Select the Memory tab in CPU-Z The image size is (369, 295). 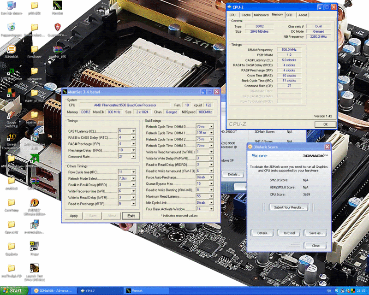pos(277,15)
